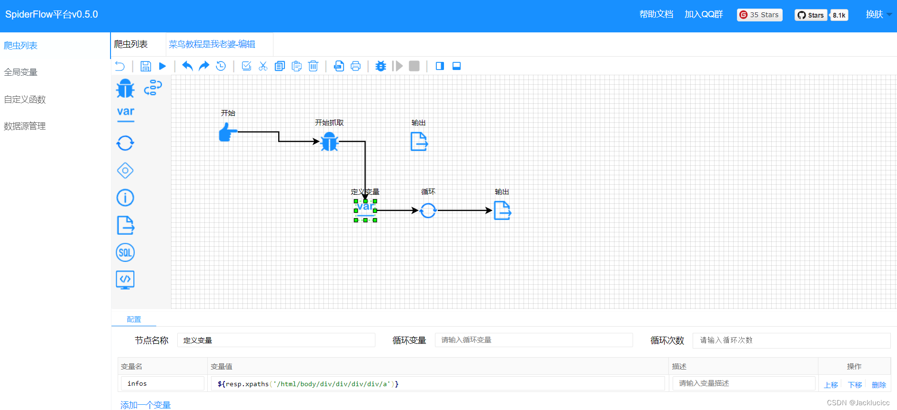The height and width of the screenshot is (410, 897).
Task: Click the debug step-forward icon
Action: click(397, 66)
